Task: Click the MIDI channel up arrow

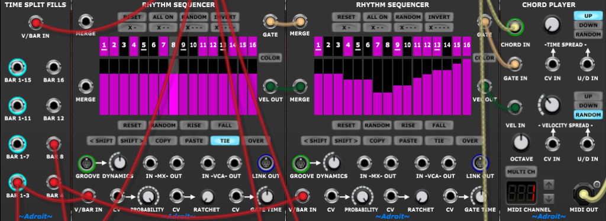Action: (549, 185)
